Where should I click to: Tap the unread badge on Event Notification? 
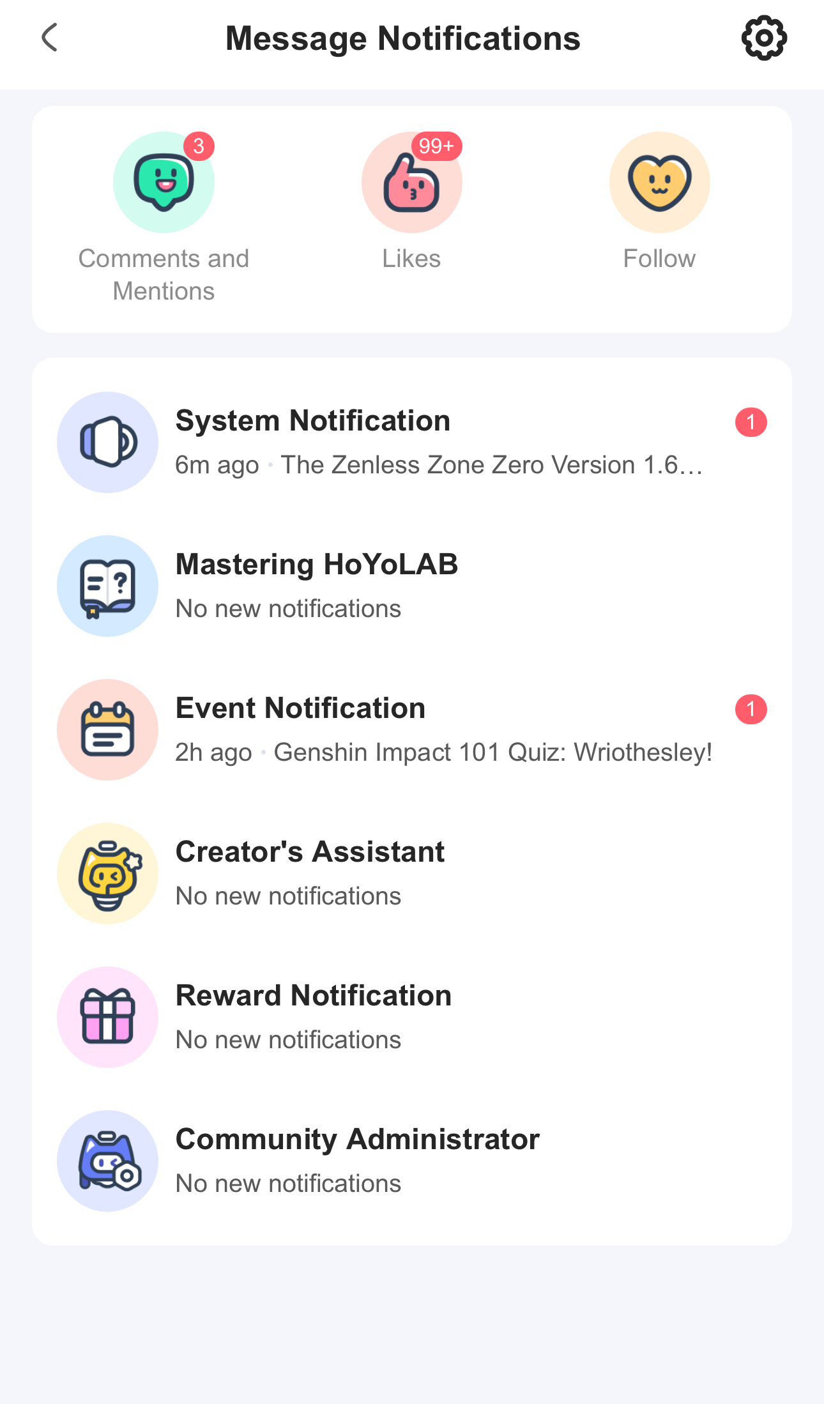coord(751,709)
